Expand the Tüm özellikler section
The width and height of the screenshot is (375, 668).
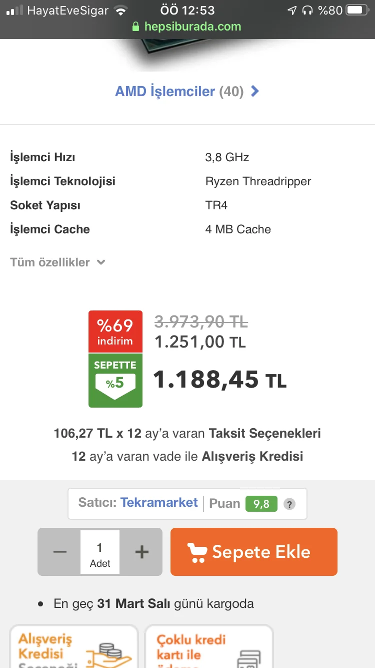(57, 262)
